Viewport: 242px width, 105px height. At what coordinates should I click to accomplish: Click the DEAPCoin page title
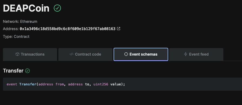click(x=26, y=8)
